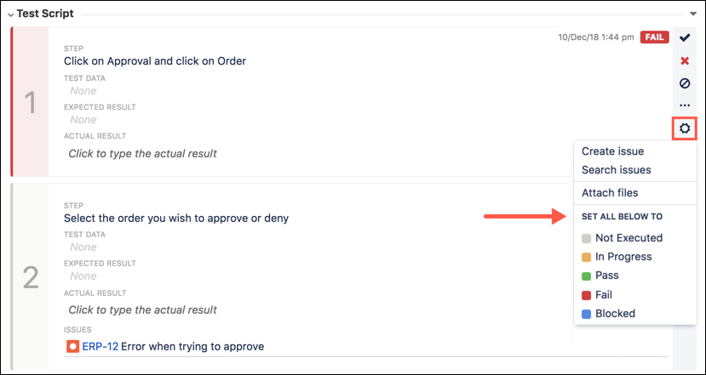Select Search issues menu entry
The image size is (706, 375).
click(x=616, y=170)
